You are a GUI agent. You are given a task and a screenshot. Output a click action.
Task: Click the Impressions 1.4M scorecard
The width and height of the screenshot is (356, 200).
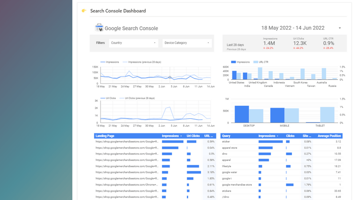point(270,43)
